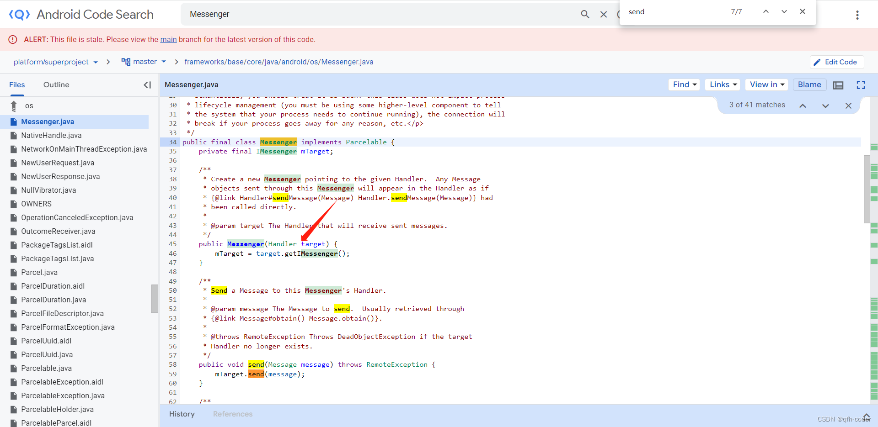Open ParcelUuid.aidl file
The width and height of the screenshot is (878, 427).
46,341
